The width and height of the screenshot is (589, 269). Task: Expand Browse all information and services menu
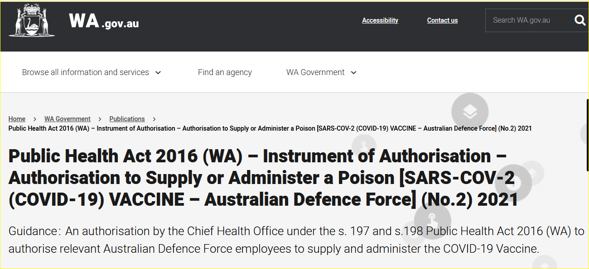[x=92, y=72]
